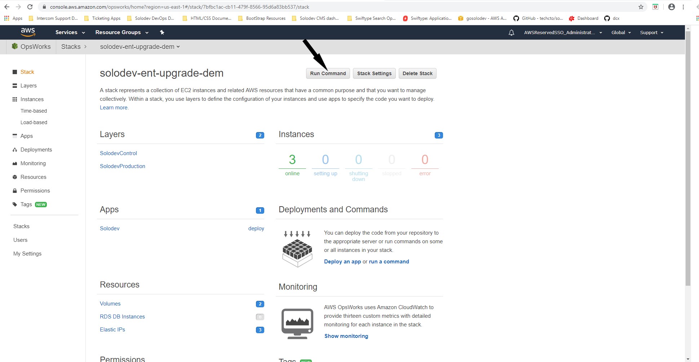
Task: Expand the solodev-ent-upgrade-dem stack selector
Action: click(x=140, y=47)
